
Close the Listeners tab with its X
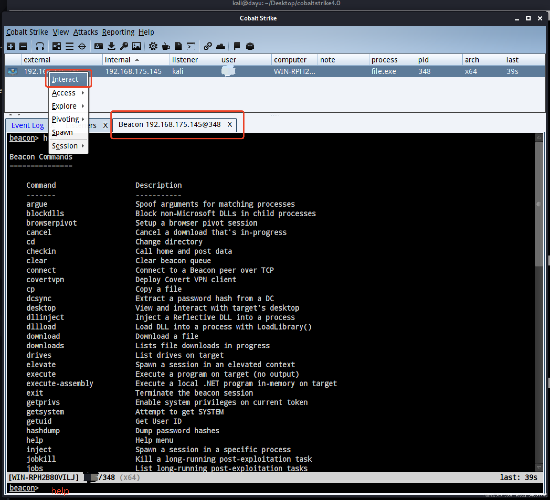[105, 125]
